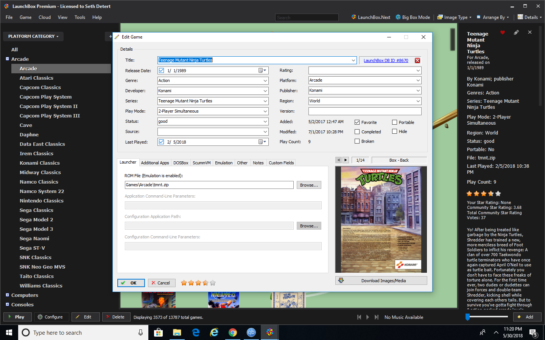The height and width of the screenshot is (340, 545).
Task: Set first star rating in dialog
Action: point(184,283)
